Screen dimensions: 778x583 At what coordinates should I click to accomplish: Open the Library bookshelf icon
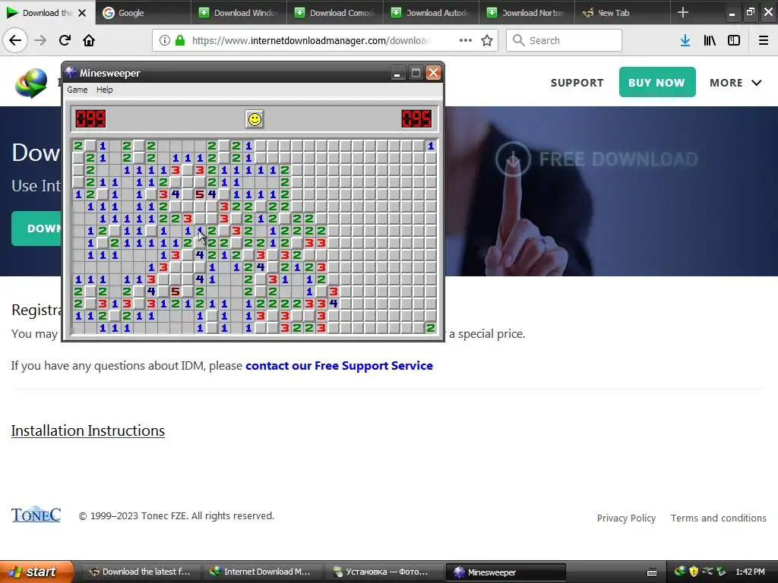(x=710, y=41)
